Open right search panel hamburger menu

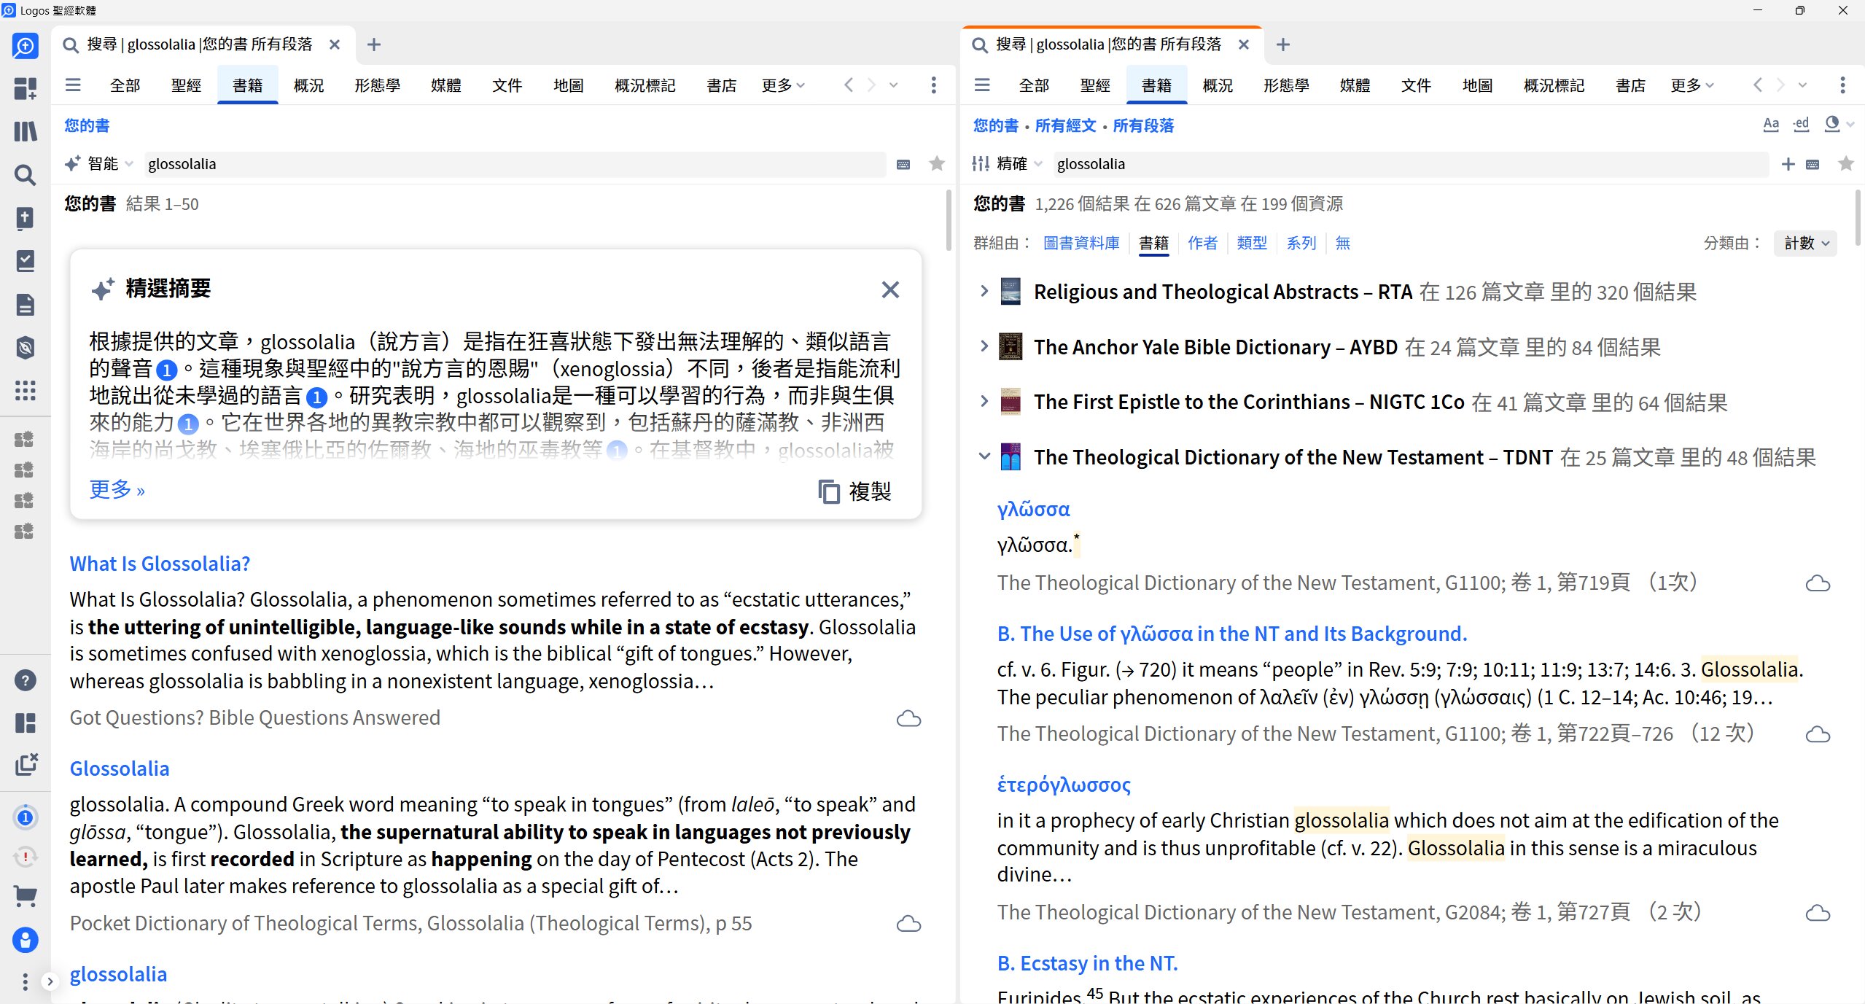(982, 85)
